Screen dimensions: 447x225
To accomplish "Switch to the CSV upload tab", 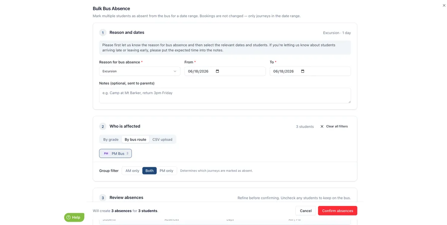I will coord(162,139).
